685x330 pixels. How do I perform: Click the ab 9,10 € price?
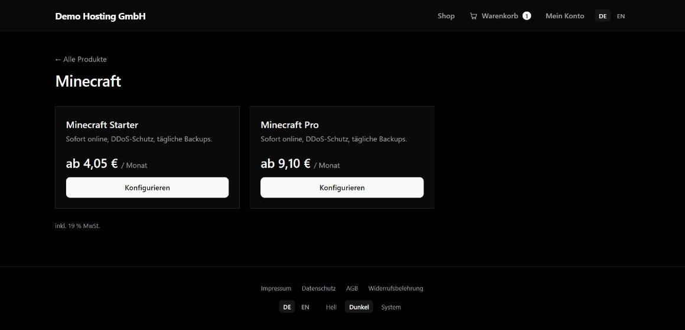[x=285, y=163]
